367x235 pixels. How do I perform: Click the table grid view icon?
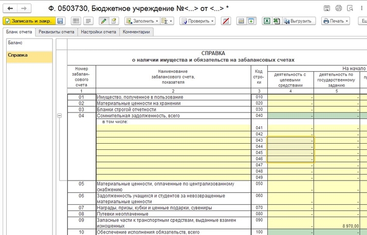point(76,21)
